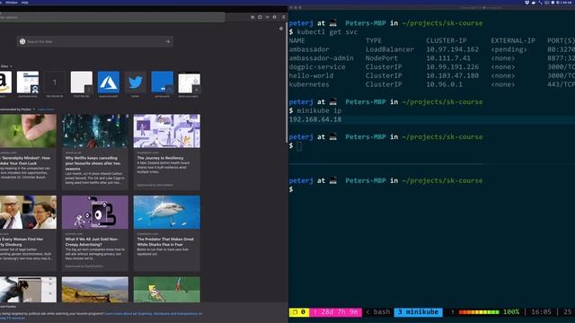Open the Great White Sharks predator article
This screenshot has height=323, width=575.
167,233
